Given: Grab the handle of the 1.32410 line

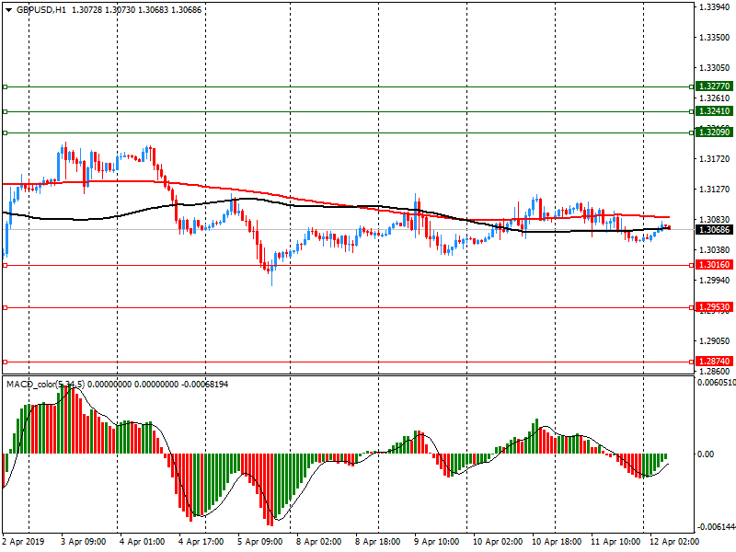Looking at the screenshot, I should click(x=5, y=111).
